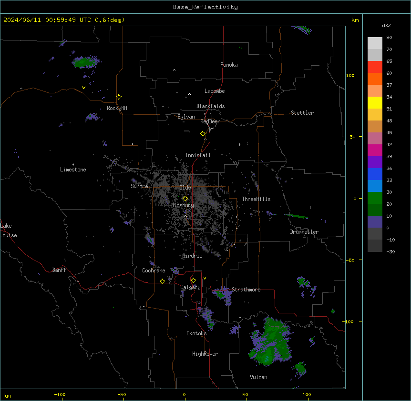The image size is (411, 401).
Task: Click the yellow diamond marker near Didsbury
Action: click(185, 198)
